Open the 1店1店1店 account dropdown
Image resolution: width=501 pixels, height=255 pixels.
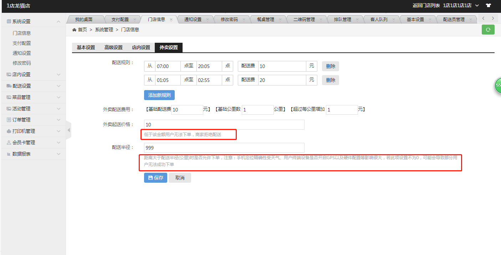(x=461, y=5)
